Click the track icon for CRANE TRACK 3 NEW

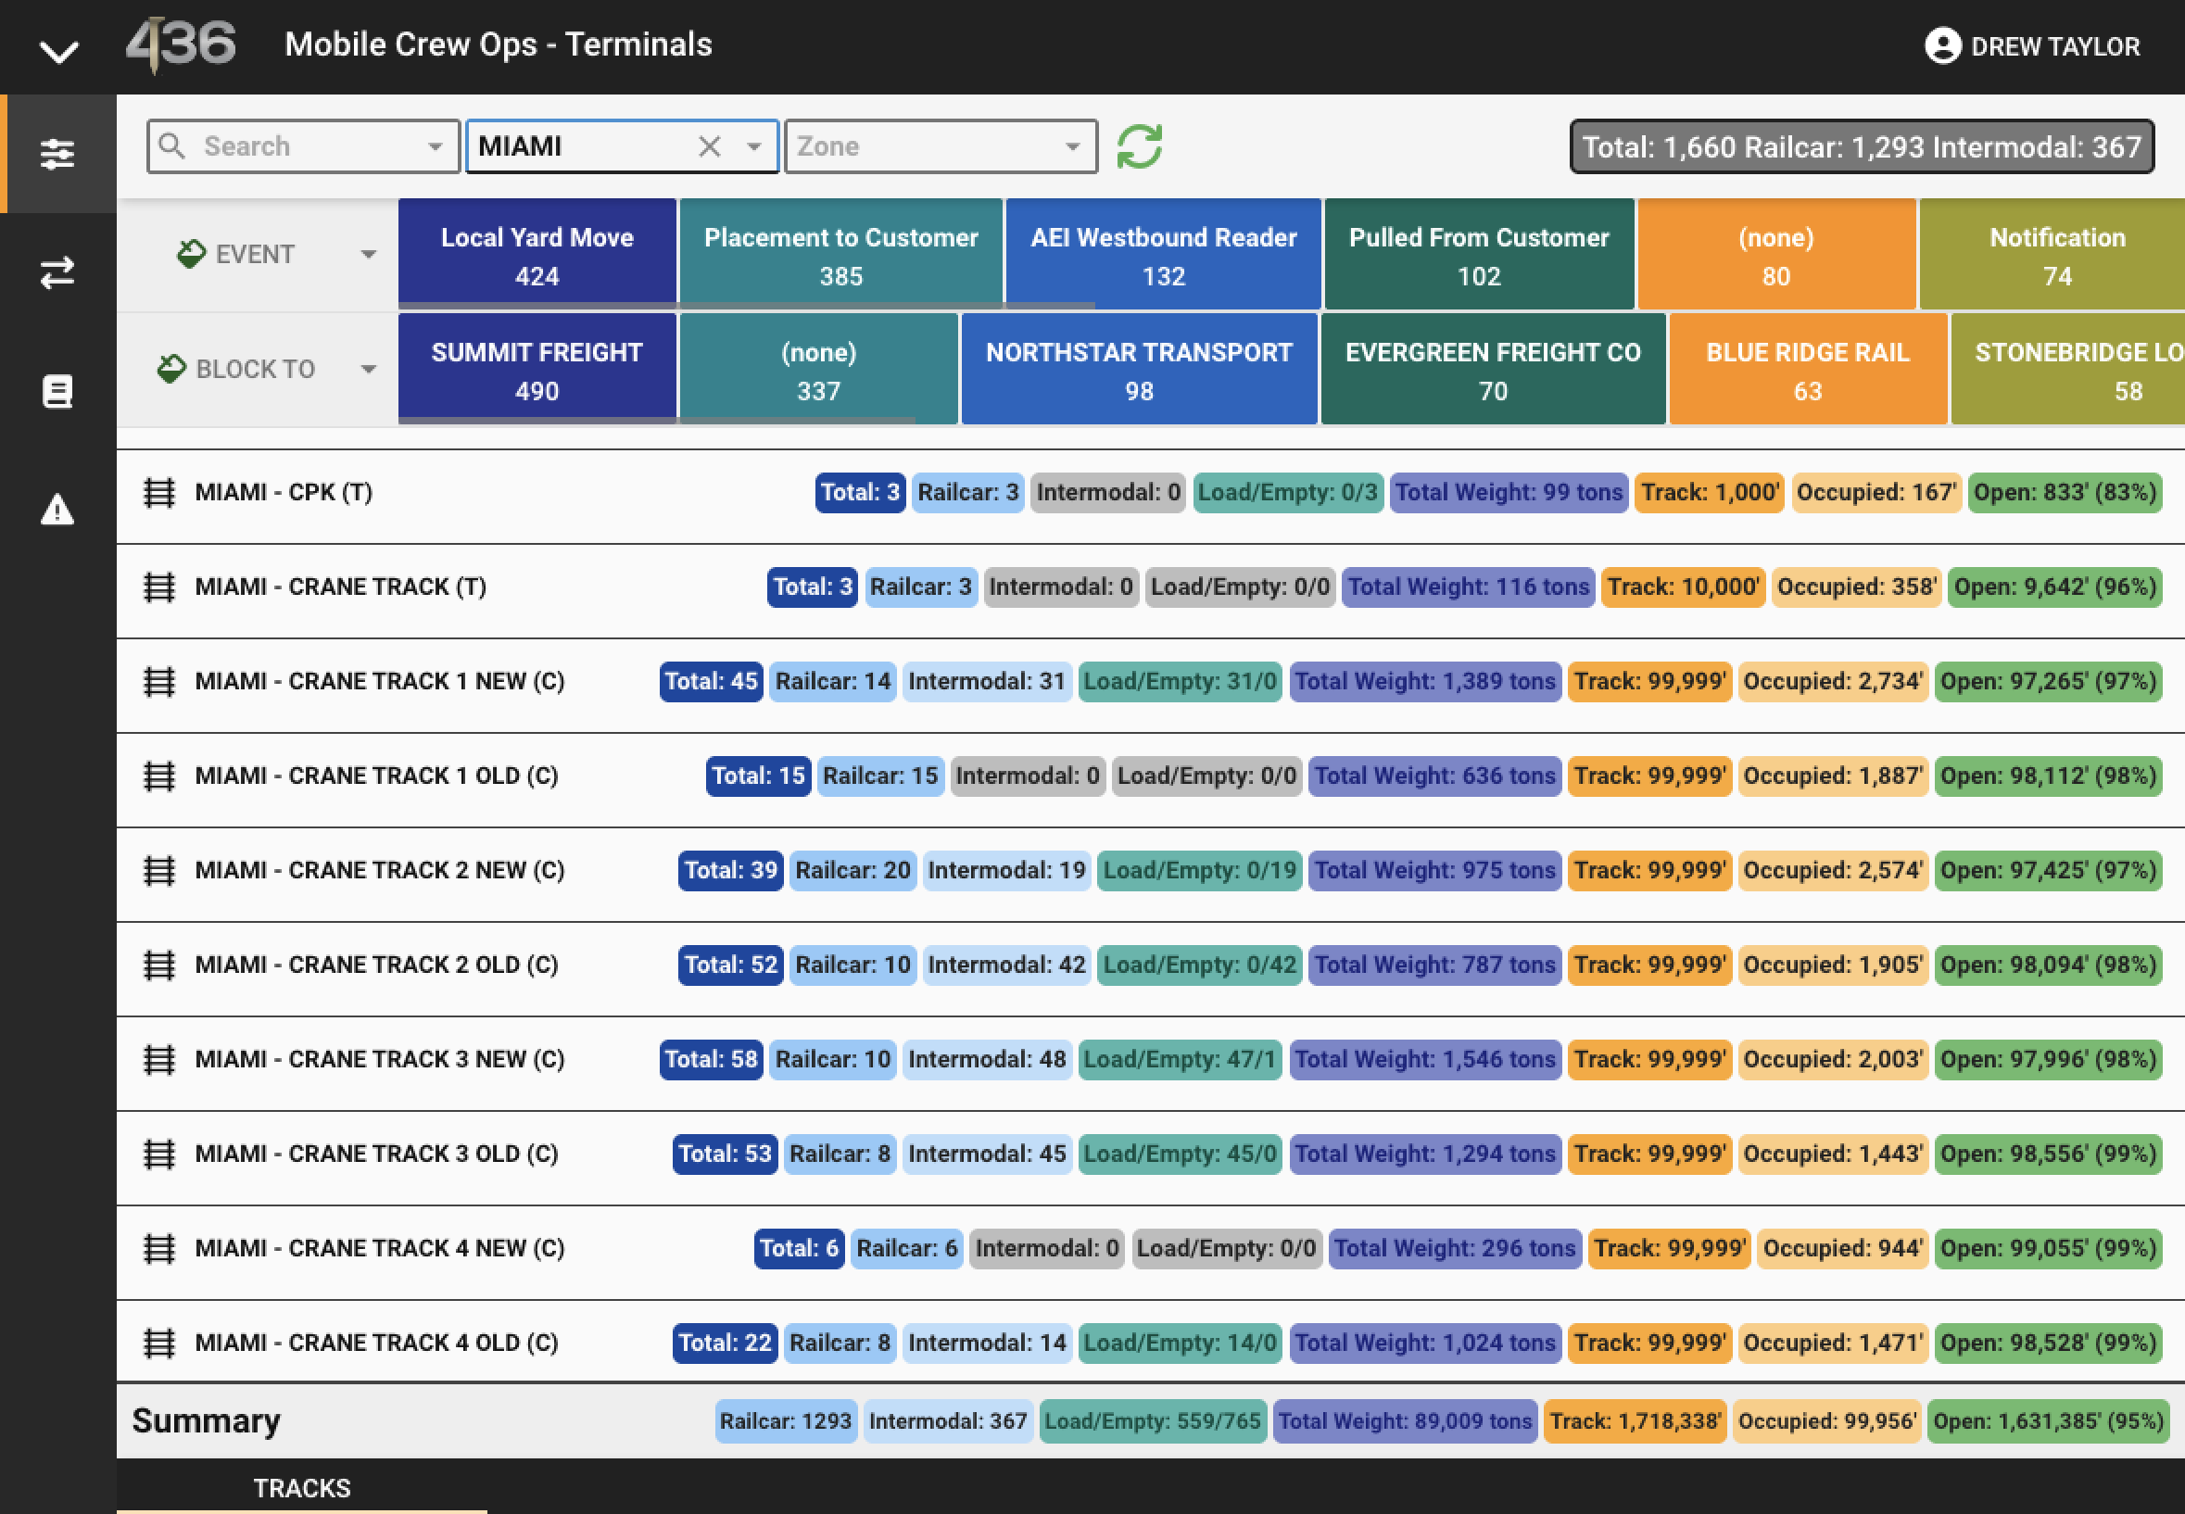point(159,1060)
